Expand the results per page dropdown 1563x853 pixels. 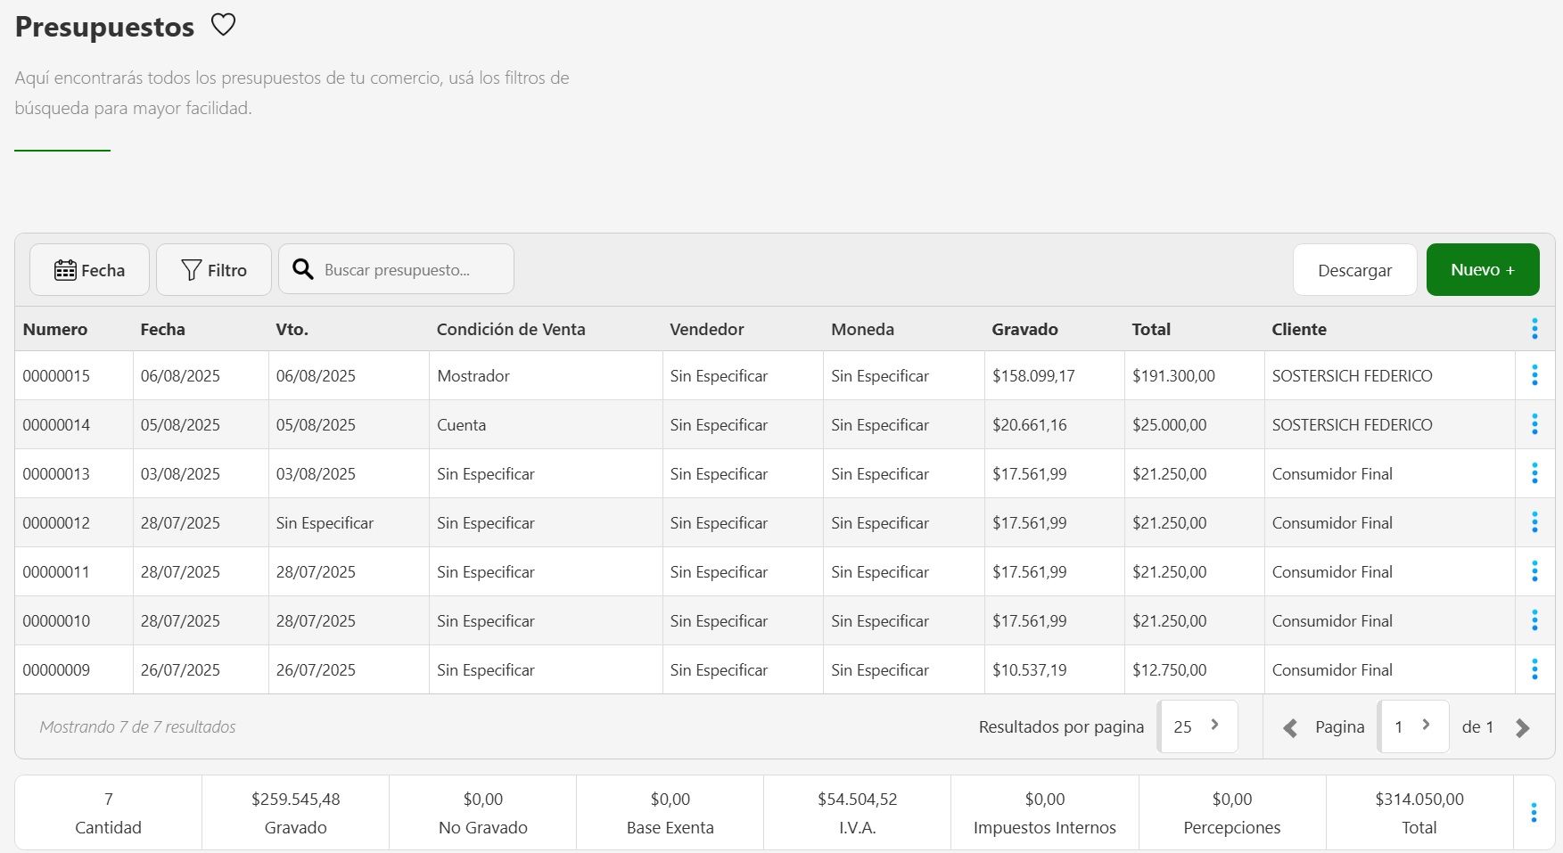[x=1197, y=726]
